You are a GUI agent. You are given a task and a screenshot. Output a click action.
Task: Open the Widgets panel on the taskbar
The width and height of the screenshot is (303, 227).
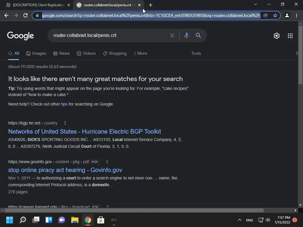49,220
